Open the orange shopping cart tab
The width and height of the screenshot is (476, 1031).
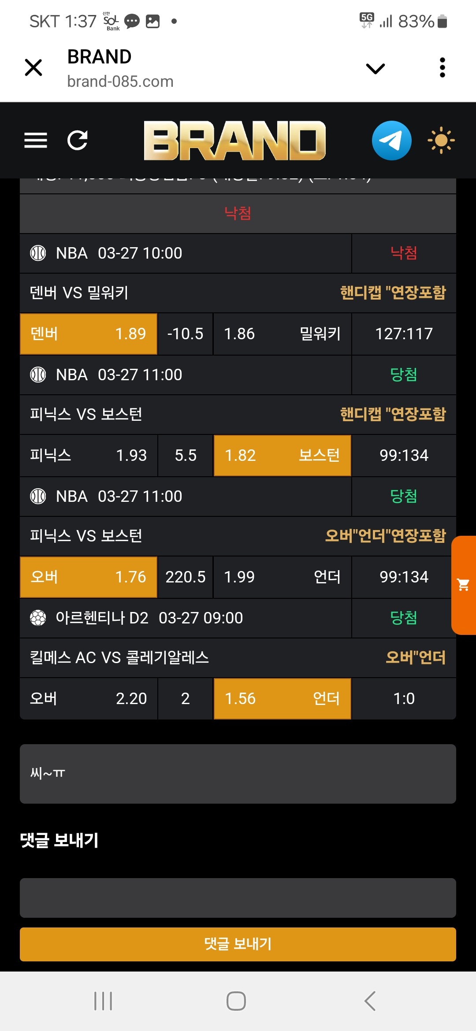464,585
